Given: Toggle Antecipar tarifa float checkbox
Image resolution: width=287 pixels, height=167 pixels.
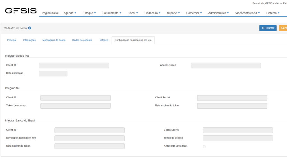Looking at the screenshot, I should tap(204, 147).
